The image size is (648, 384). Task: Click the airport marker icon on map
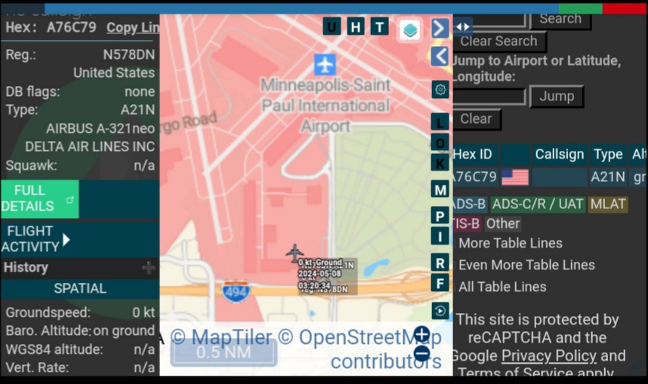(x=326, y=64)
